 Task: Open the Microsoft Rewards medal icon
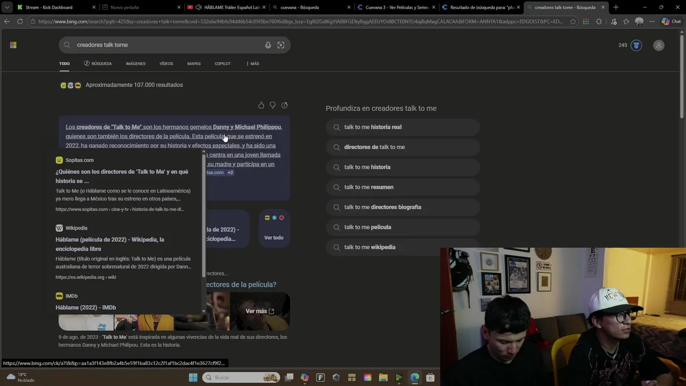pos(636,45)
